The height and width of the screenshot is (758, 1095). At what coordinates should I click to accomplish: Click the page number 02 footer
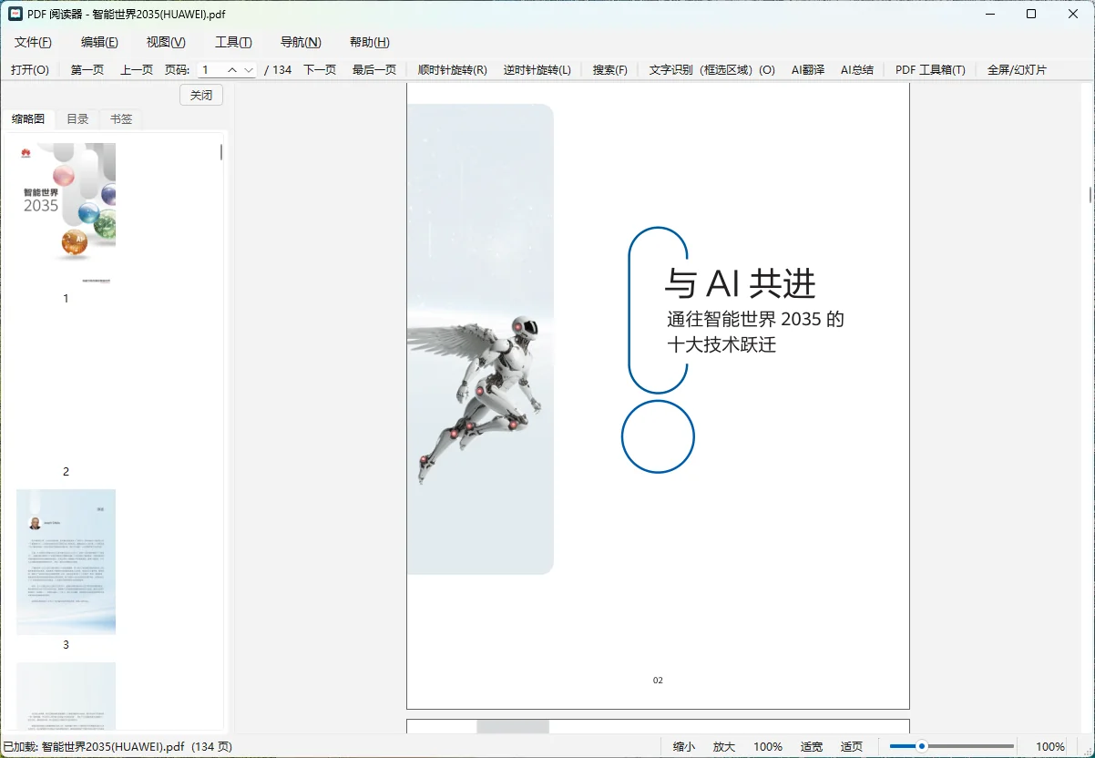pyautogui.click(x=658, y=681)
